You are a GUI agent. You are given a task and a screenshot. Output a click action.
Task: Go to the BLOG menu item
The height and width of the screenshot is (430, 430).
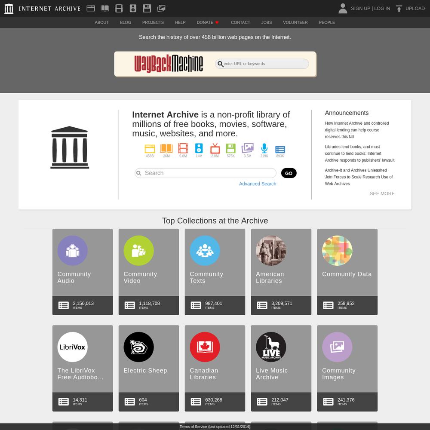pyautogui.click(x=125, y=22)
